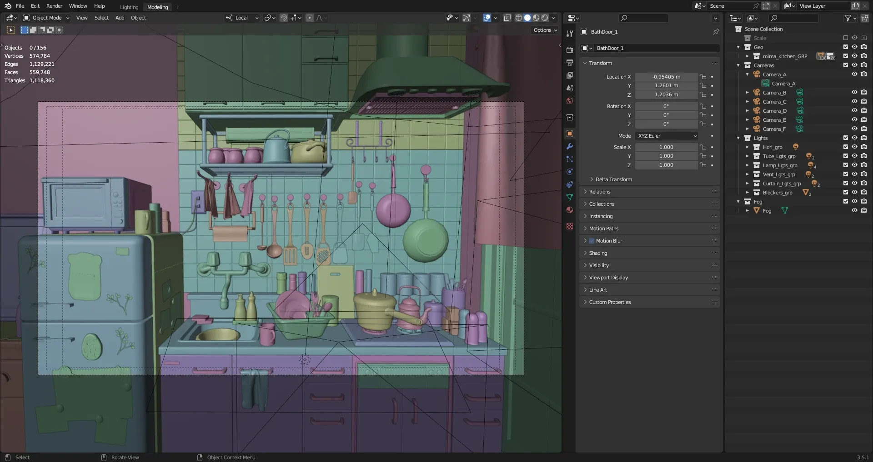Uncheck the Cameras collection checkbox
Viewport: 873px width, 462px height.
[846, 65]
